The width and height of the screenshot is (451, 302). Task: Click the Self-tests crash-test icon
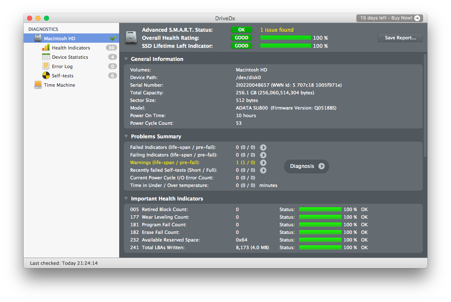tap(46, 75)
